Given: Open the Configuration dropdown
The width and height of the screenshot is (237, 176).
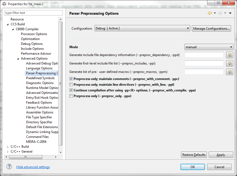Looking at the screenshot, I should point(142,28).
